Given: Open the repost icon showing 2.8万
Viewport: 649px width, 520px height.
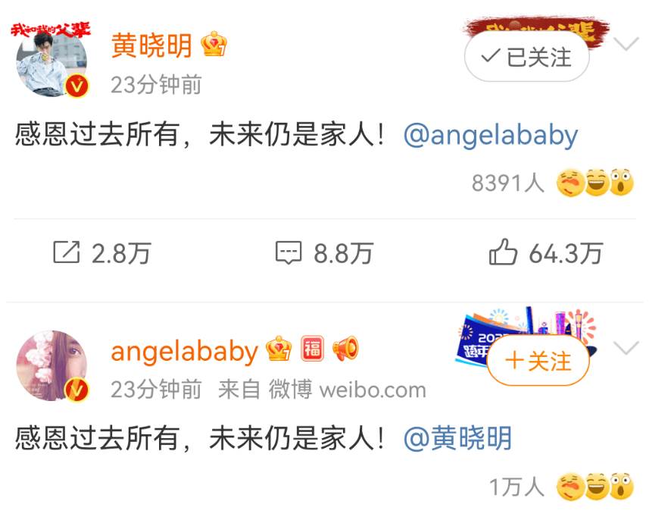Looking at the screenshot, I should [x=66, y=252].
